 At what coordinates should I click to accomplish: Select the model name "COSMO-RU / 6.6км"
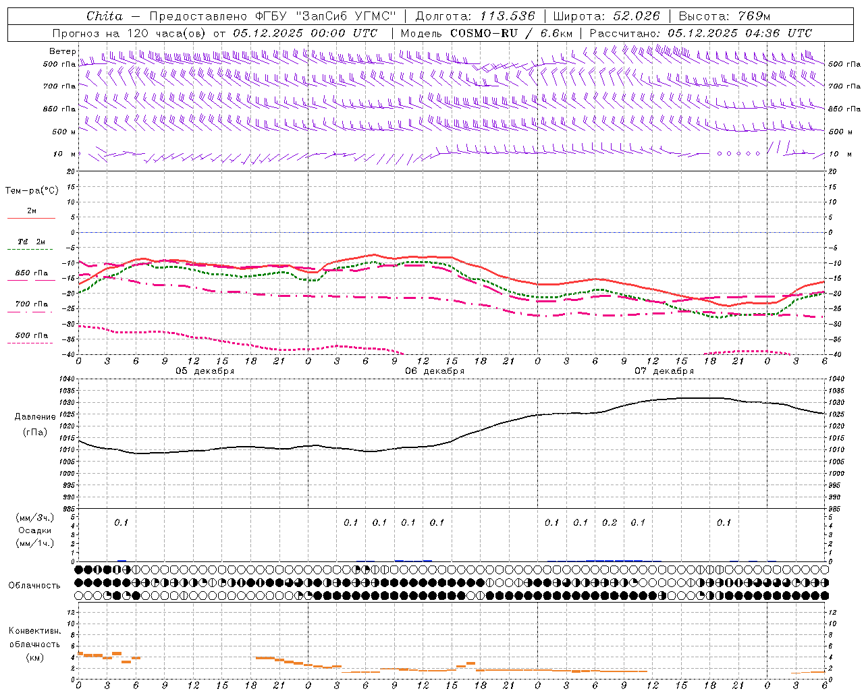512,33
